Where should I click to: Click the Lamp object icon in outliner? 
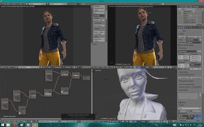pos(183,17)
